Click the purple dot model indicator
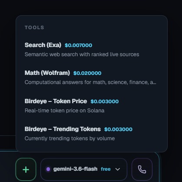Screen dimensions: 182x182 pyautogui.click(x=48, y=169)
